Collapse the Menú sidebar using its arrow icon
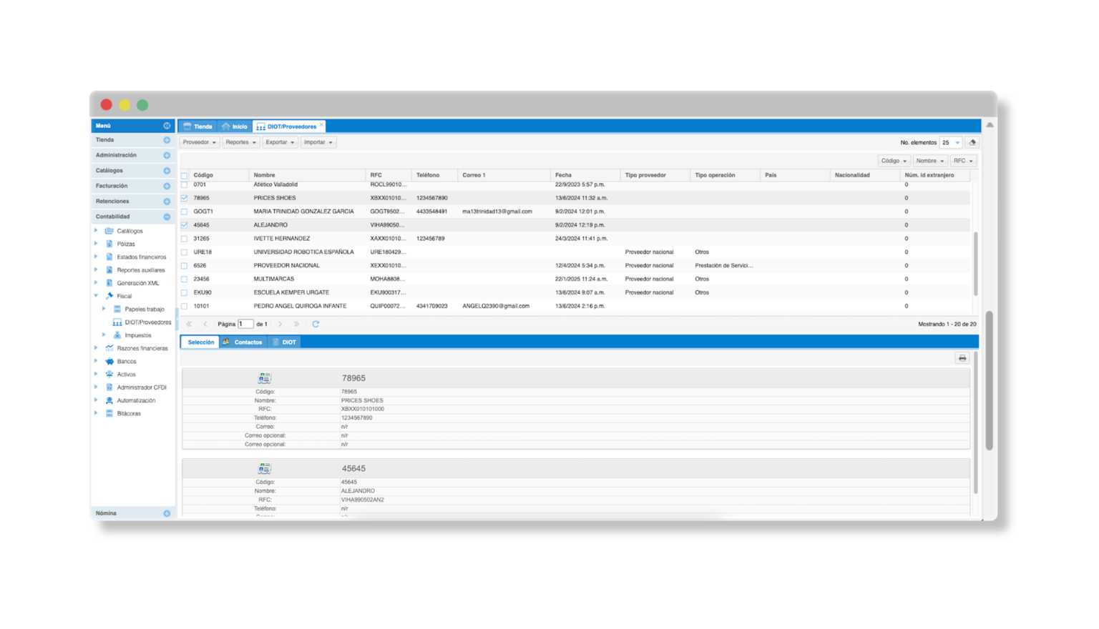 167,126
